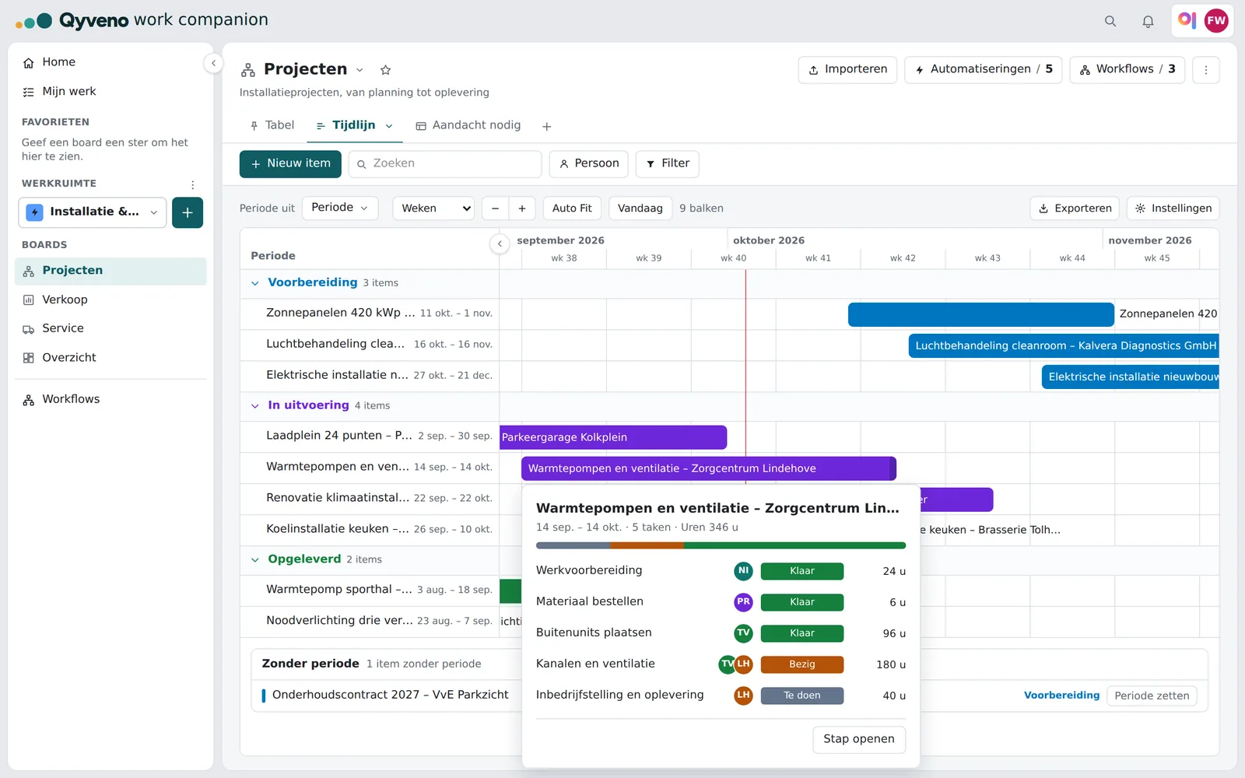Open Automatiseringen button

(984, 70)
